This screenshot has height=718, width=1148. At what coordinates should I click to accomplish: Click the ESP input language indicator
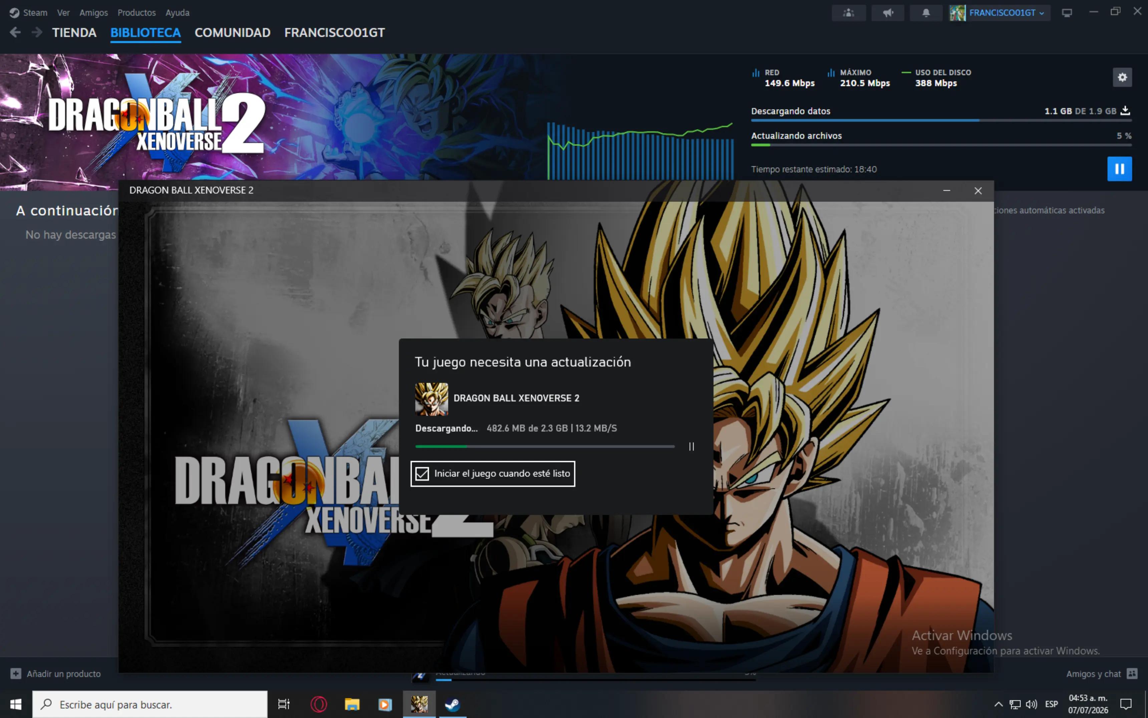[x=1051, y=704]
